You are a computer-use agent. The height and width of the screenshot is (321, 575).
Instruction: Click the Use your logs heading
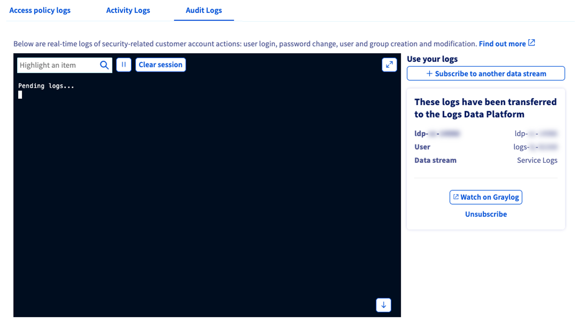[432, 59]
